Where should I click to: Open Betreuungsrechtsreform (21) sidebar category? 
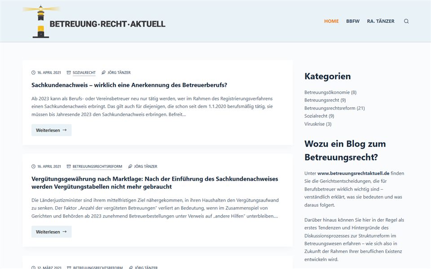tap(334, 108)
